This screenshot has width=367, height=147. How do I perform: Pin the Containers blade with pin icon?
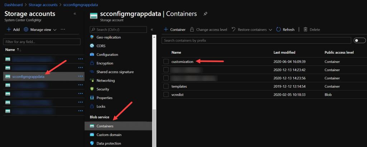tap(205, 14)
